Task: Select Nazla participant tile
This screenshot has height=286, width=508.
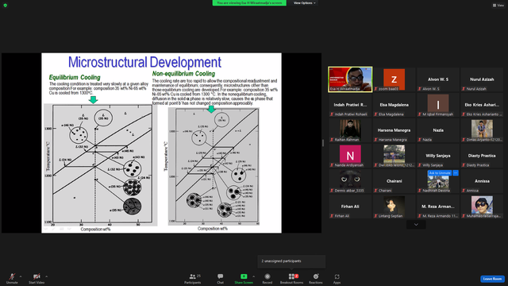Action: (438, 130)
